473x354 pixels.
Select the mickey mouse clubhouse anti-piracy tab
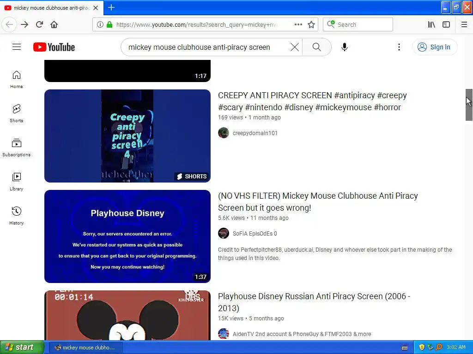point(52,8)
